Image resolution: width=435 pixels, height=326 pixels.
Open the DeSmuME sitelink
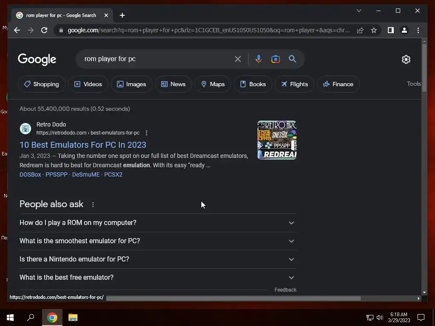click(x=86, y=174)
